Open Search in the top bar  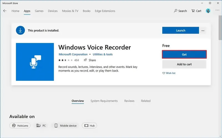tap(180, 11)
